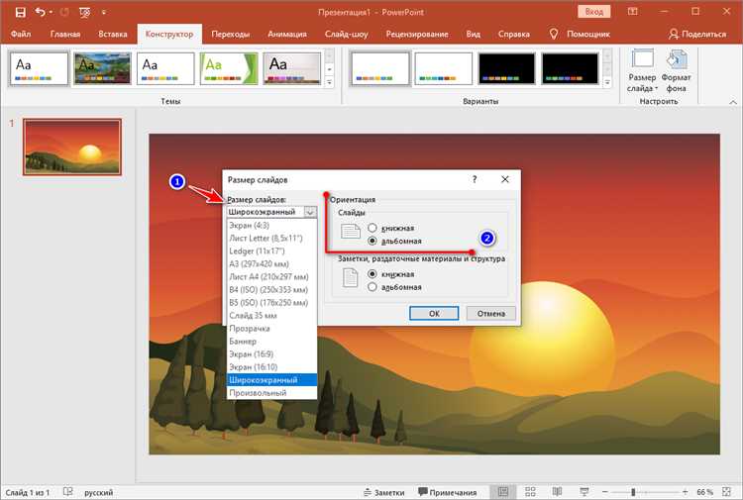Image resolution: width=743 pixels, height=500 pixels.
Task: Open Примечания from the status bar
Action: click(x=447, y=492)
